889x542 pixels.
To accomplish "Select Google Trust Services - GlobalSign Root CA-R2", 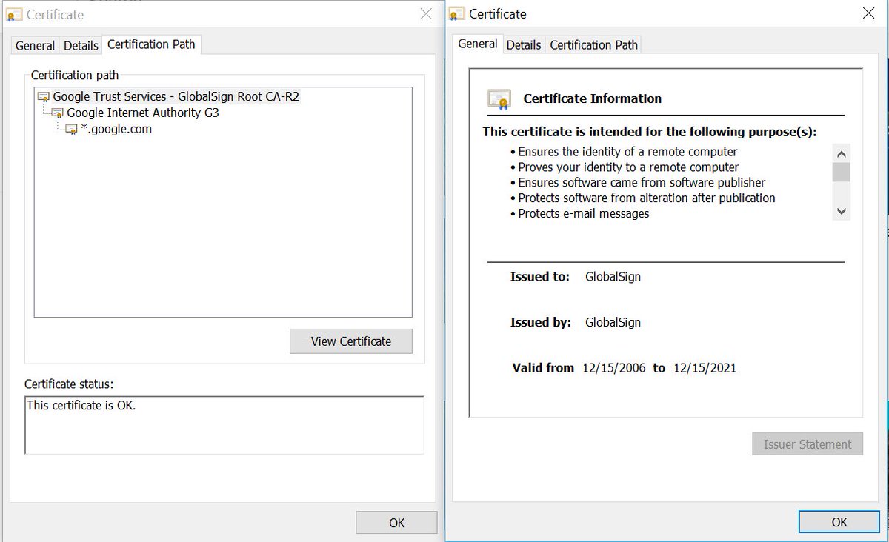I will pos(176,96).
